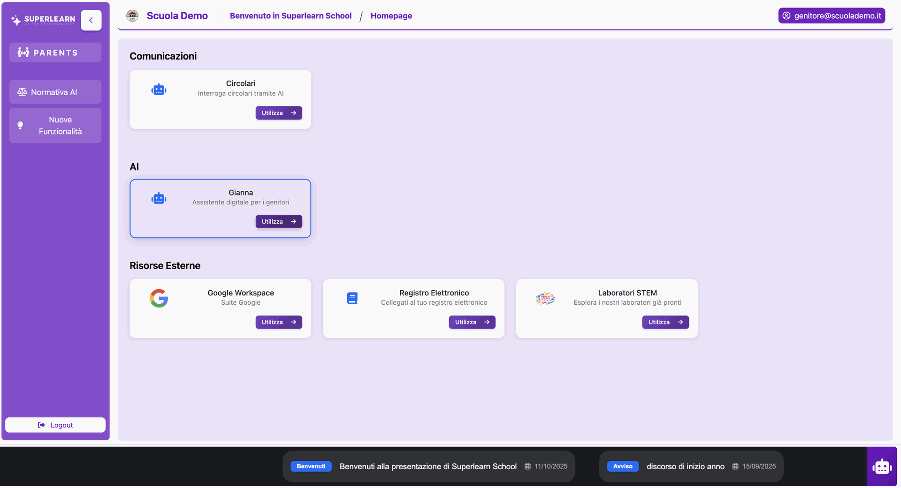Viewport: 901px width, 488px height.
Task: Click the school crest icon in header
Action: pyautogui.click(x=132, y=16)
